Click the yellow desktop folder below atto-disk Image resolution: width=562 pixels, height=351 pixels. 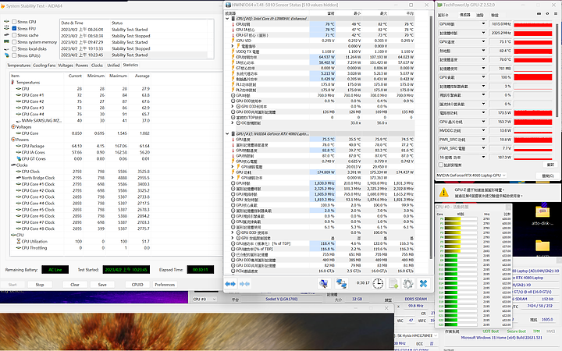[542, 246]
